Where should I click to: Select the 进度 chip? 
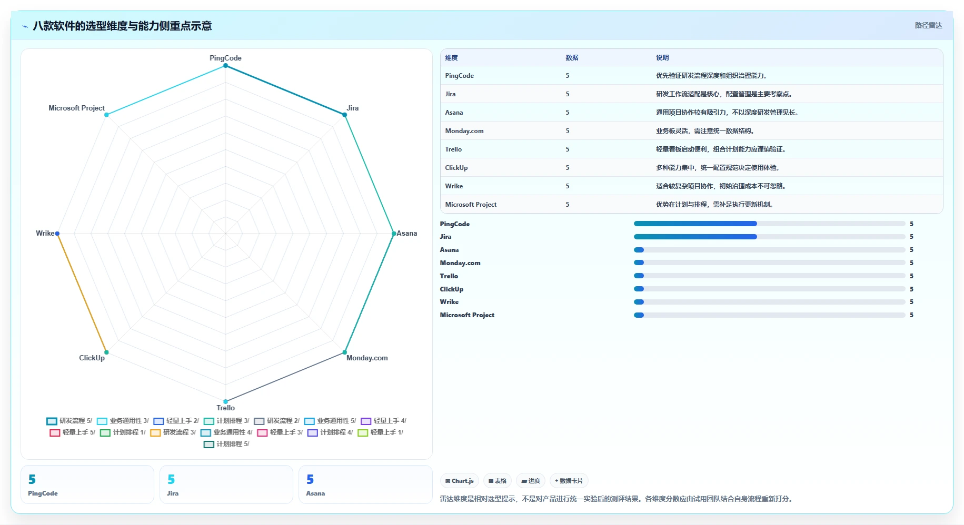(531, 481)
